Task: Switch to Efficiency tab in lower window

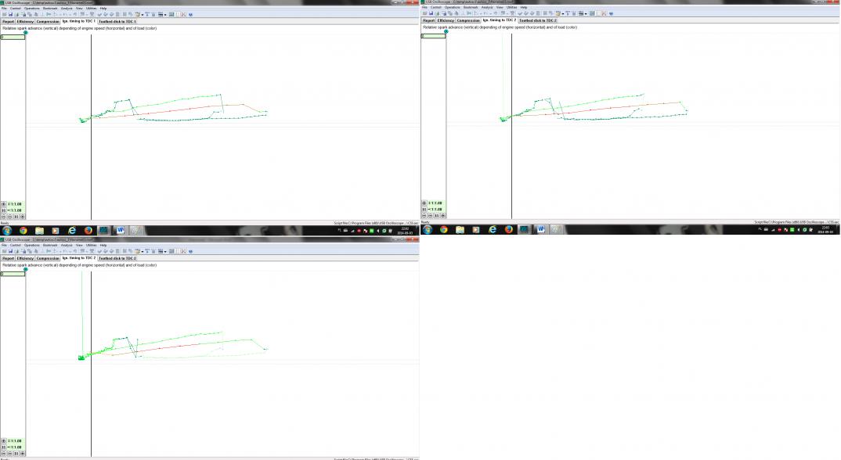Action: click(x=25, y=258)
